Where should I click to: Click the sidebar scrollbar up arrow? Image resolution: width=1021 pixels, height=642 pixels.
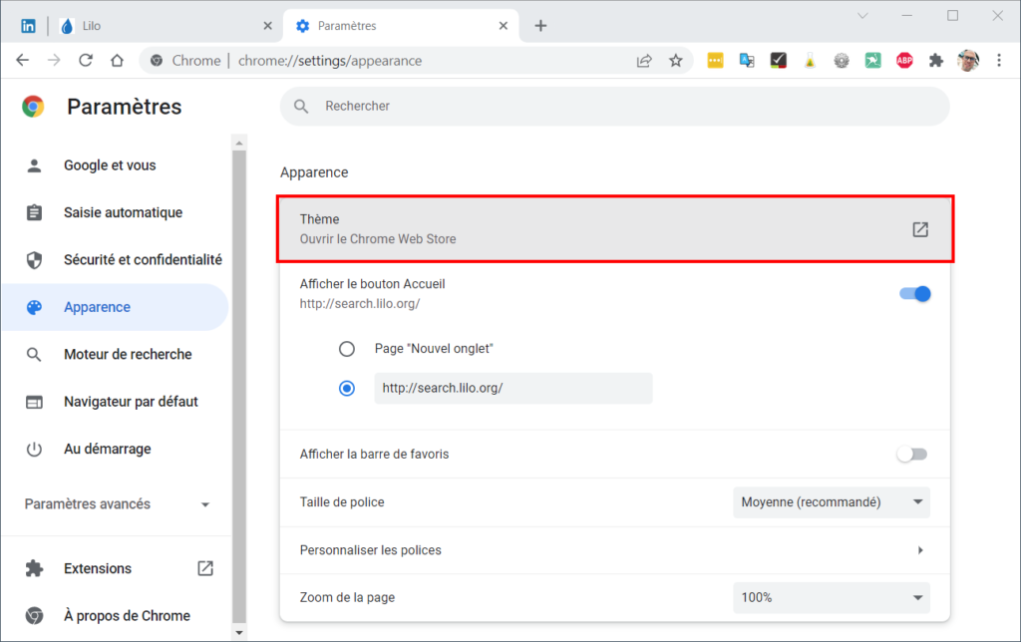coord(239,143)
